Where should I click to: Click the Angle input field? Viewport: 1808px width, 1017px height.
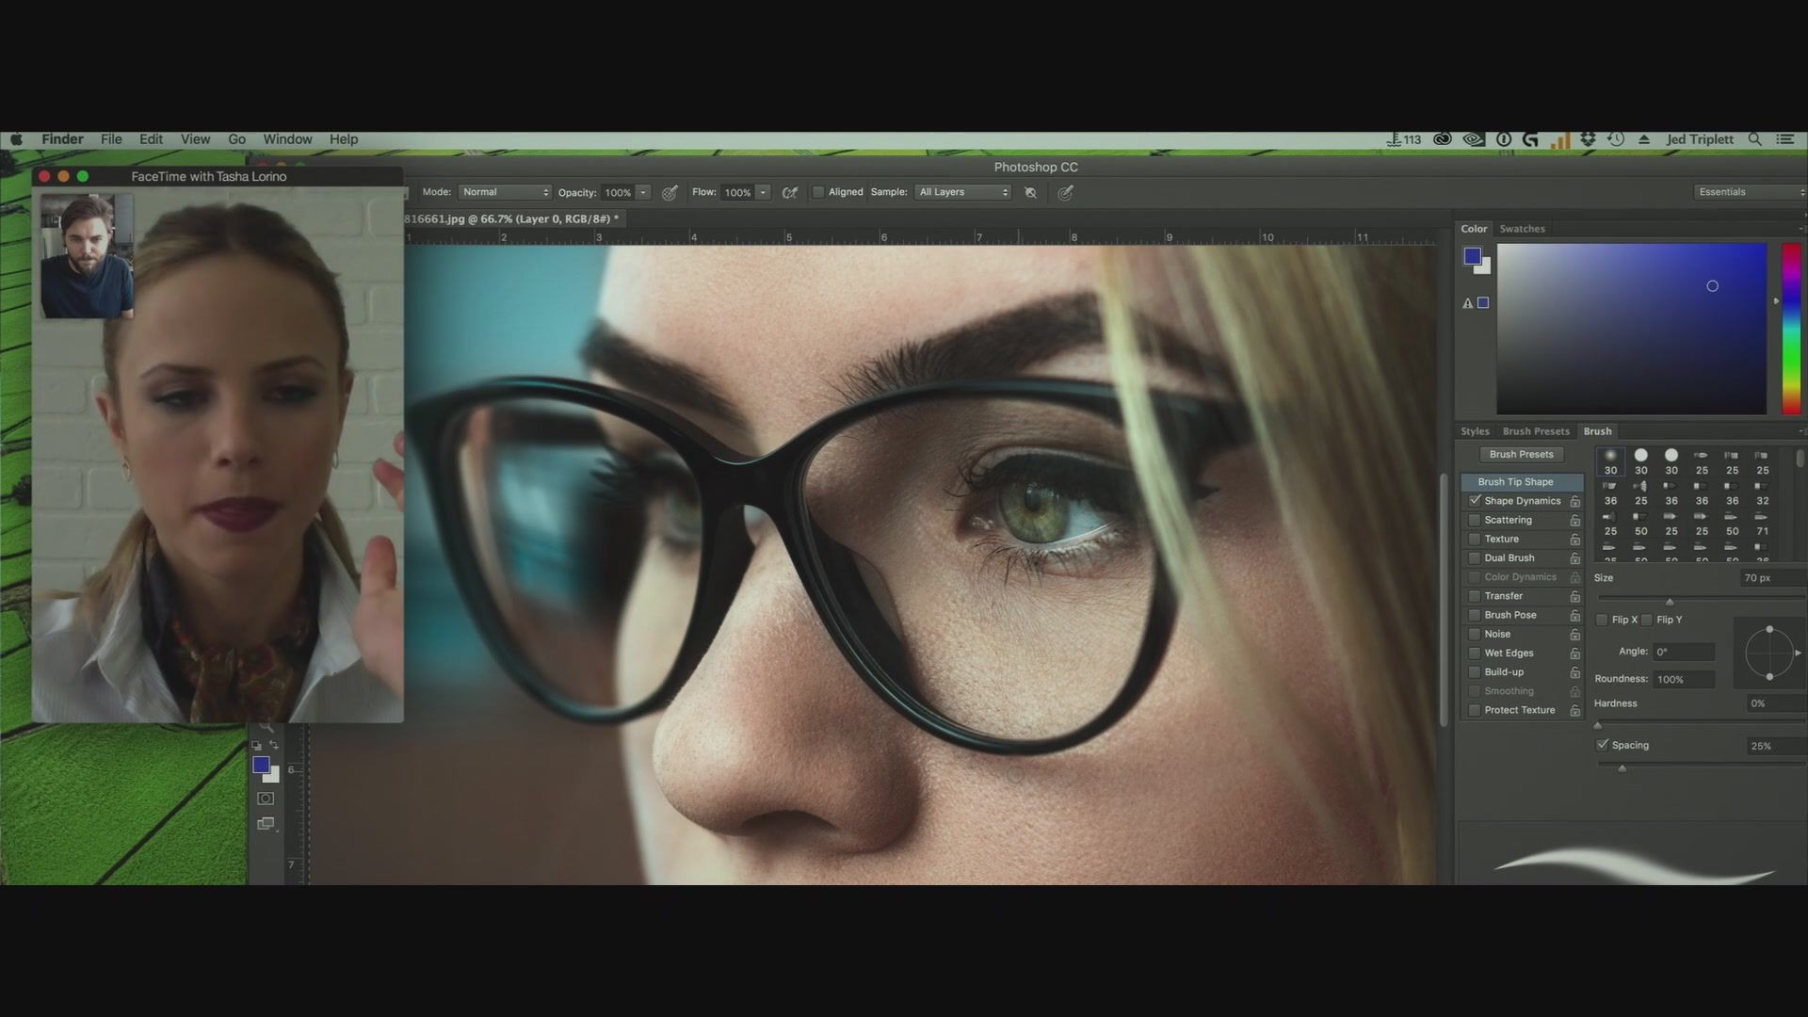[x=1684, y=652]
